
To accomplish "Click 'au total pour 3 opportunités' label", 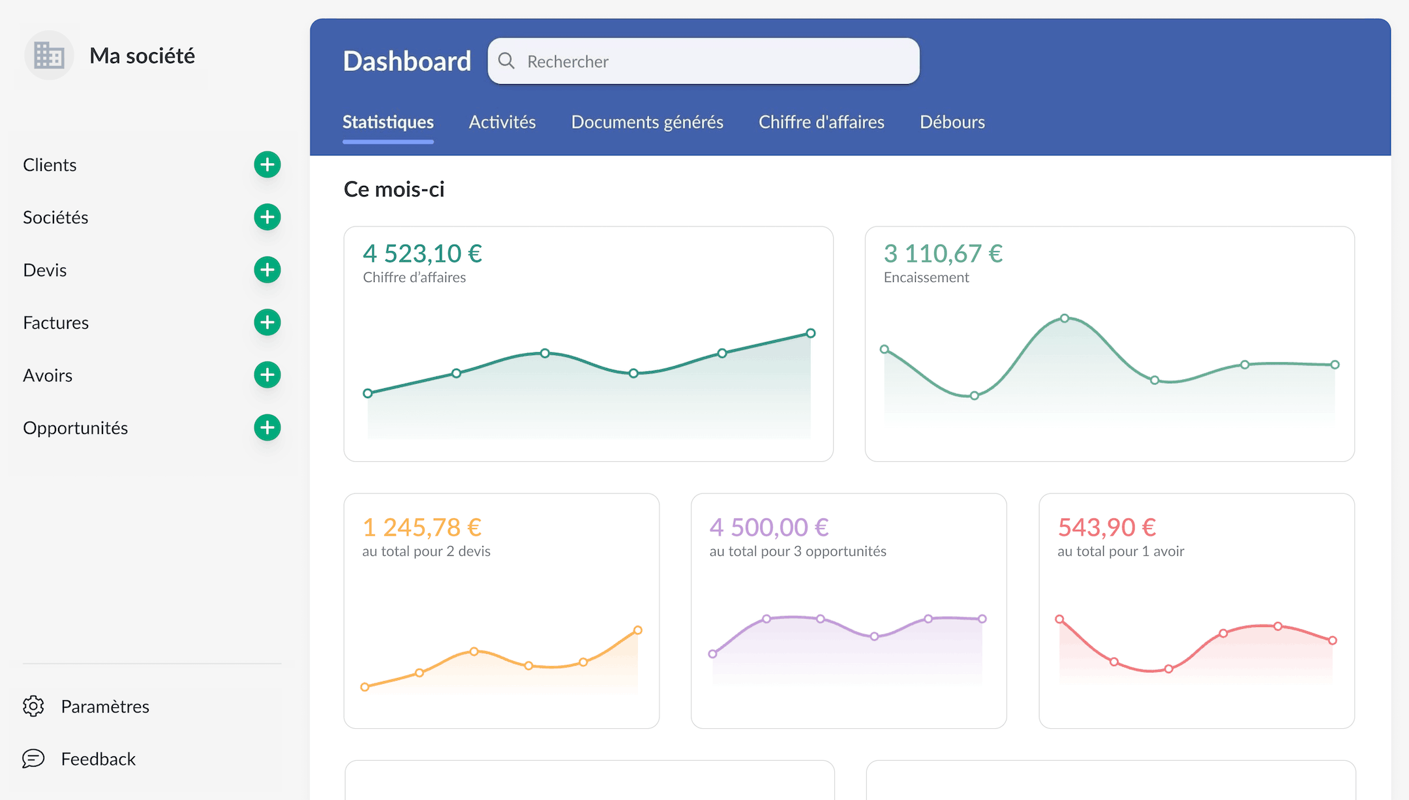I will point(798,551).
